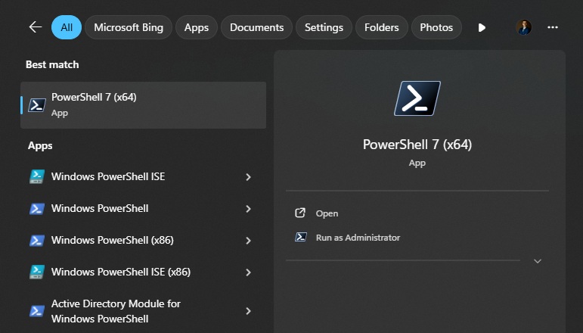Click the Active Directory Module PowerShell icon
Viewport: 583px width, 333px height.
[37, 311]
